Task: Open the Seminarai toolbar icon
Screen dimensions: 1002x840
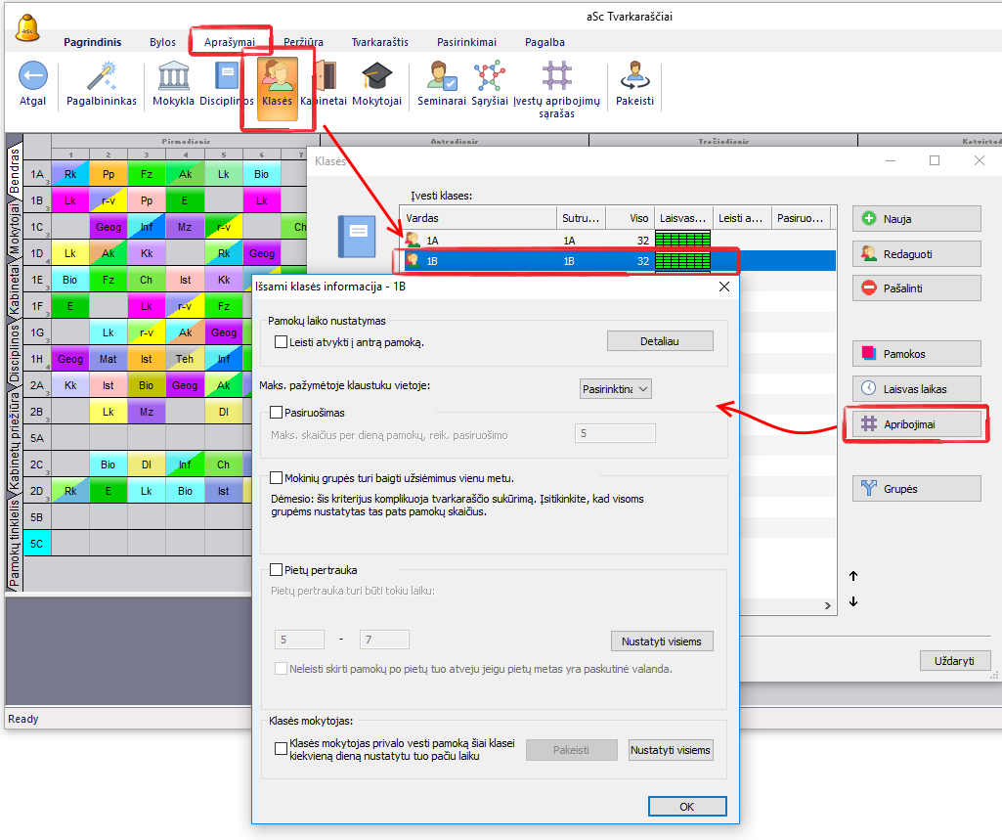Action: pos(441,77)
